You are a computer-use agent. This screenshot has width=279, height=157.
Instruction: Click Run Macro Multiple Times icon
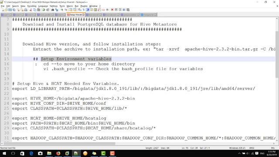tap(124, 10)
